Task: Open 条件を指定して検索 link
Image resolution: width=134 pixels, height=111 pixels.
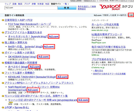Action: click(87, 7)
